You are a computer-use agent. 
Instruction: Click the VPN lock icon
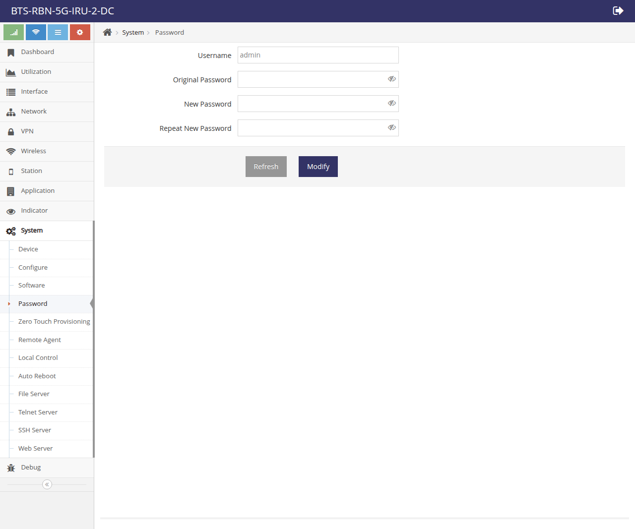(x=11, y=132)
